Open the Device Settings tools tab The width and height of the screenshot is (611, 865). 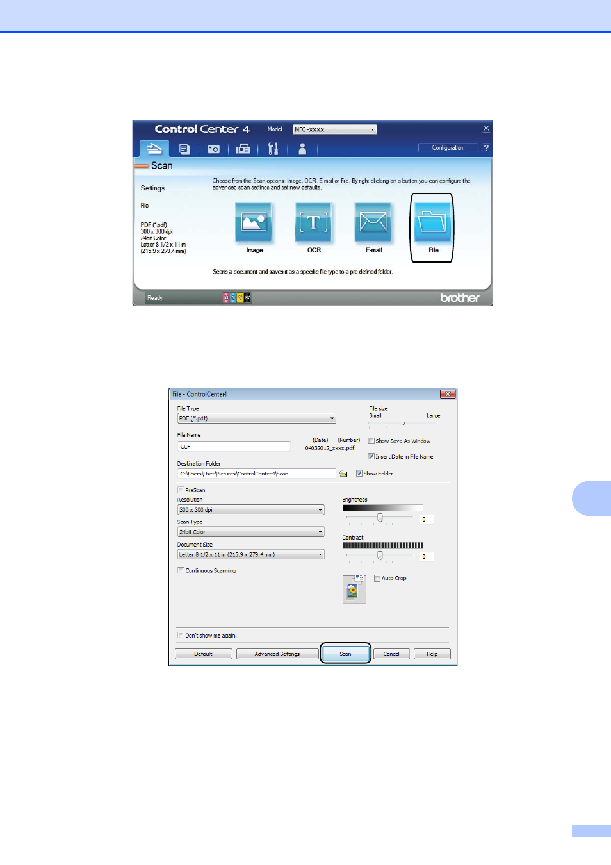pos(273,149)
